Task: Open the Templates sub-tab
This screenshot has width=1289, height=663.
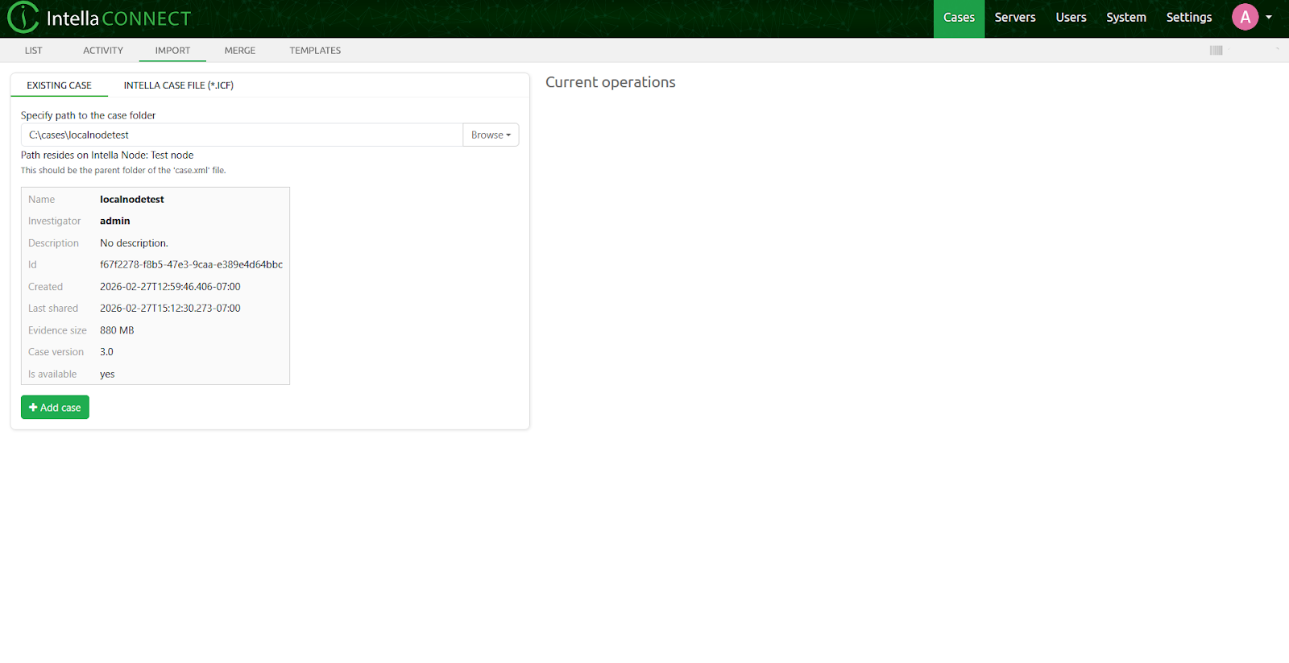Action: pos(315,50)
